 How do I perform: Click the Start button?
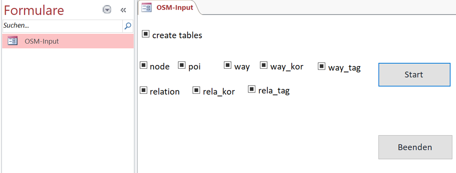[x=414, y=75]
